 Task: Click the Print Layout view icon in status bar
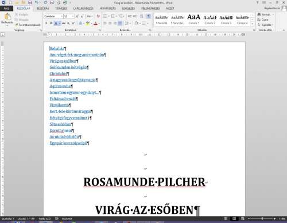234,218
